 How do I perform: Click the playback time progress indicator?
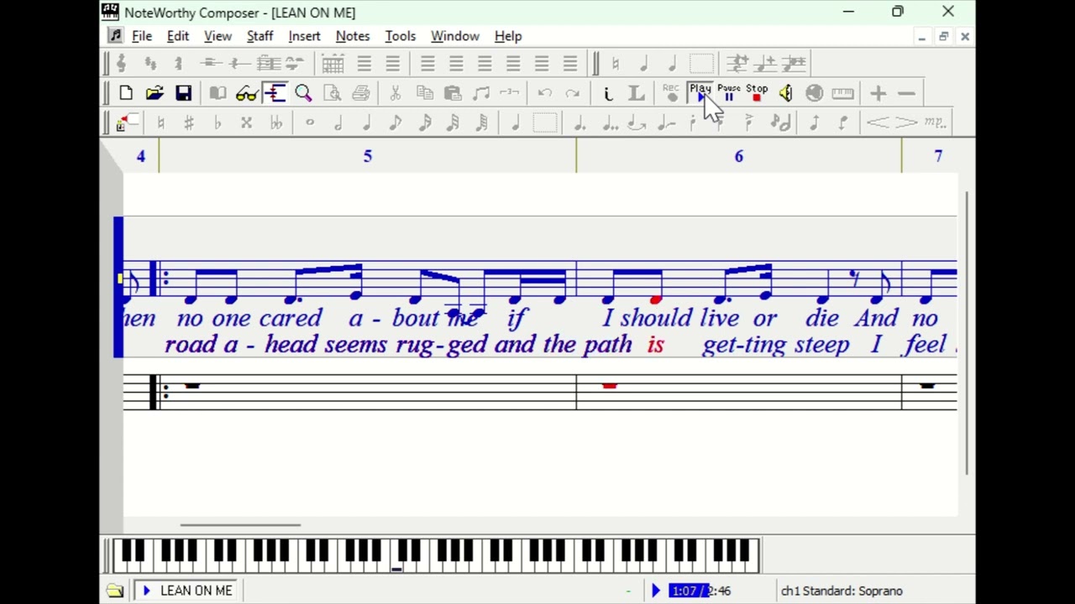(700, 591)
